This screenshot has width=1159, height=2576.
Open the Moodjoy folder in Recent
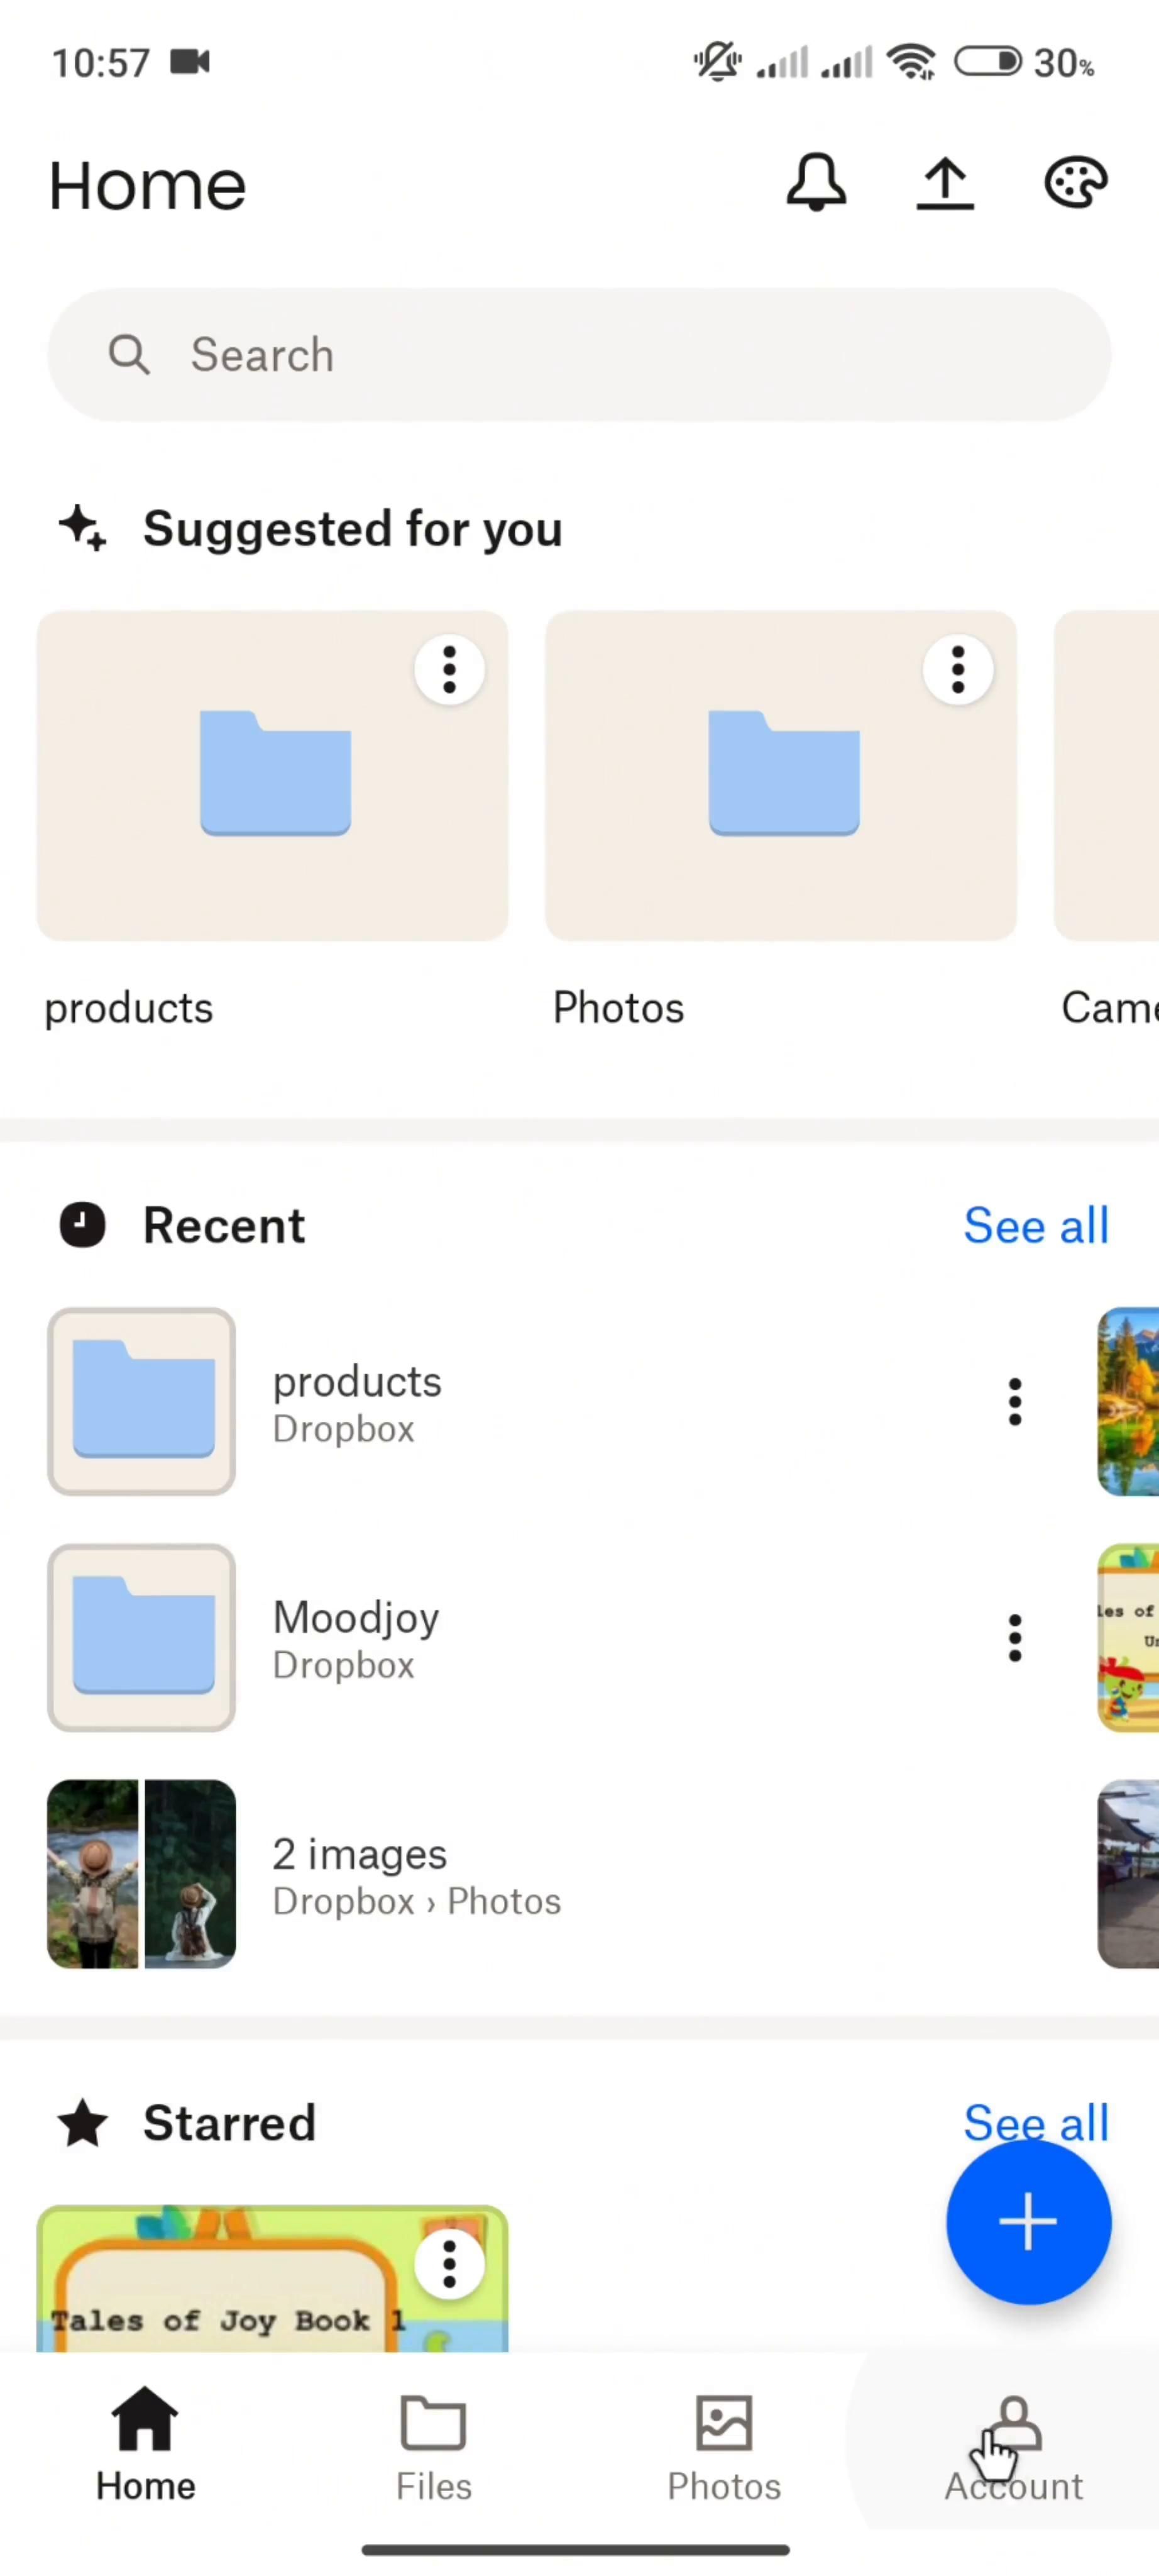[x=356, y=1637]
